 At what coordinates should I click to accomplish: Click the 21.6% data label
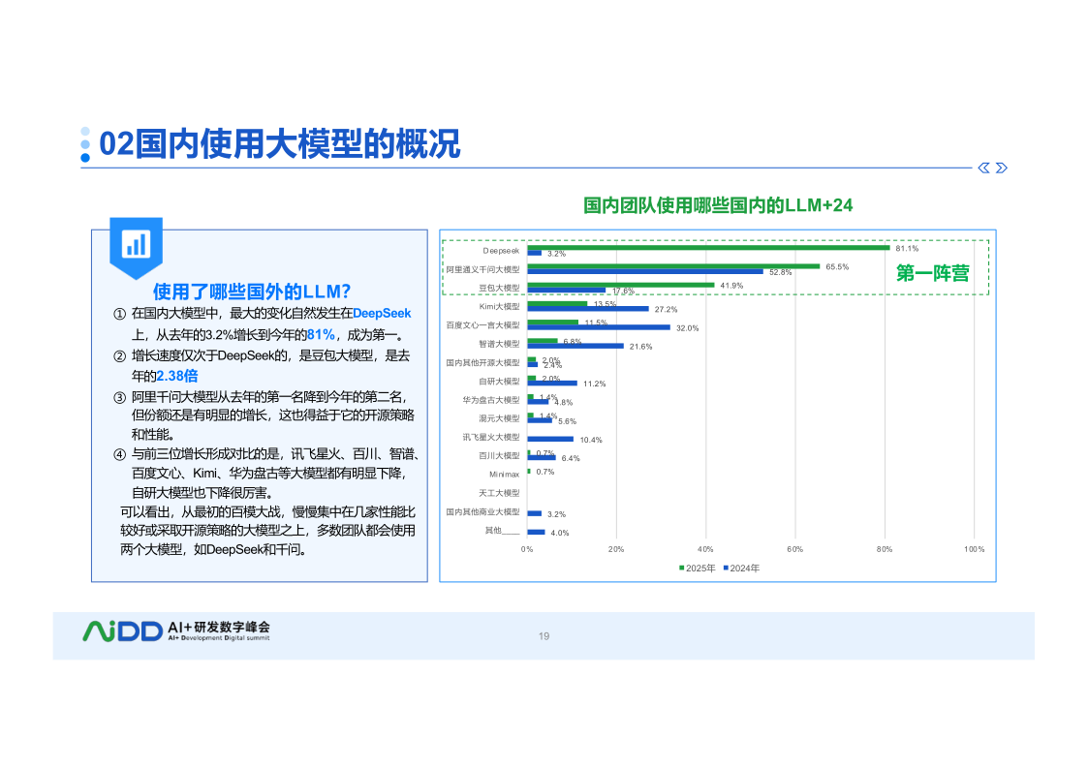coord(641,347)
